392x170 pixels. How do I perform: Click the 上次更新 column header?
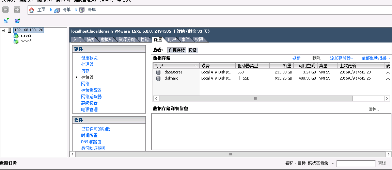pos(361,66)
